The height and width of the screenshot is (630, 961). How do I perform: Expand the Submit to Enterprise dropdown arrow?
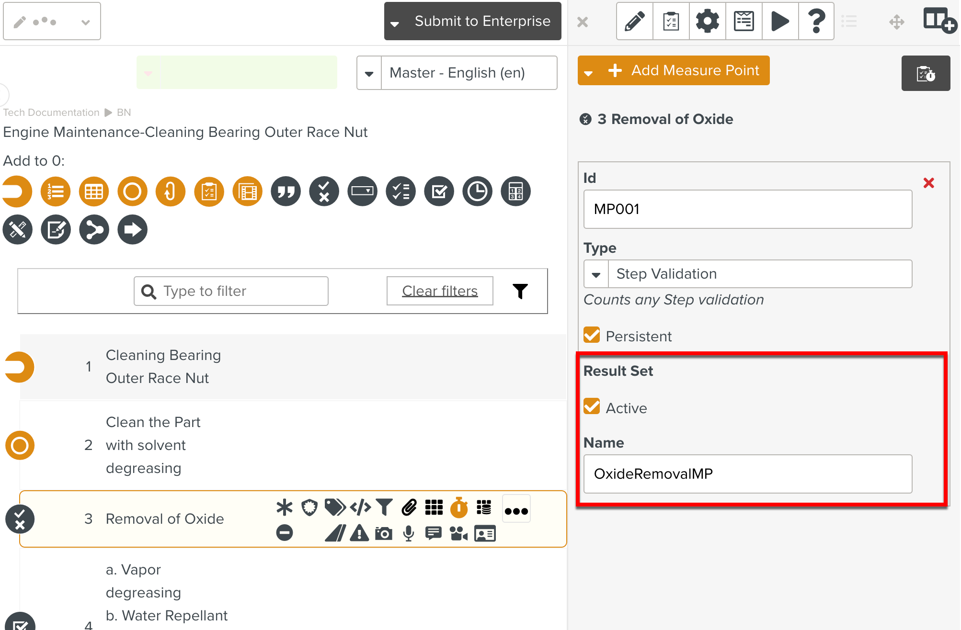click(x=395, y=23)
